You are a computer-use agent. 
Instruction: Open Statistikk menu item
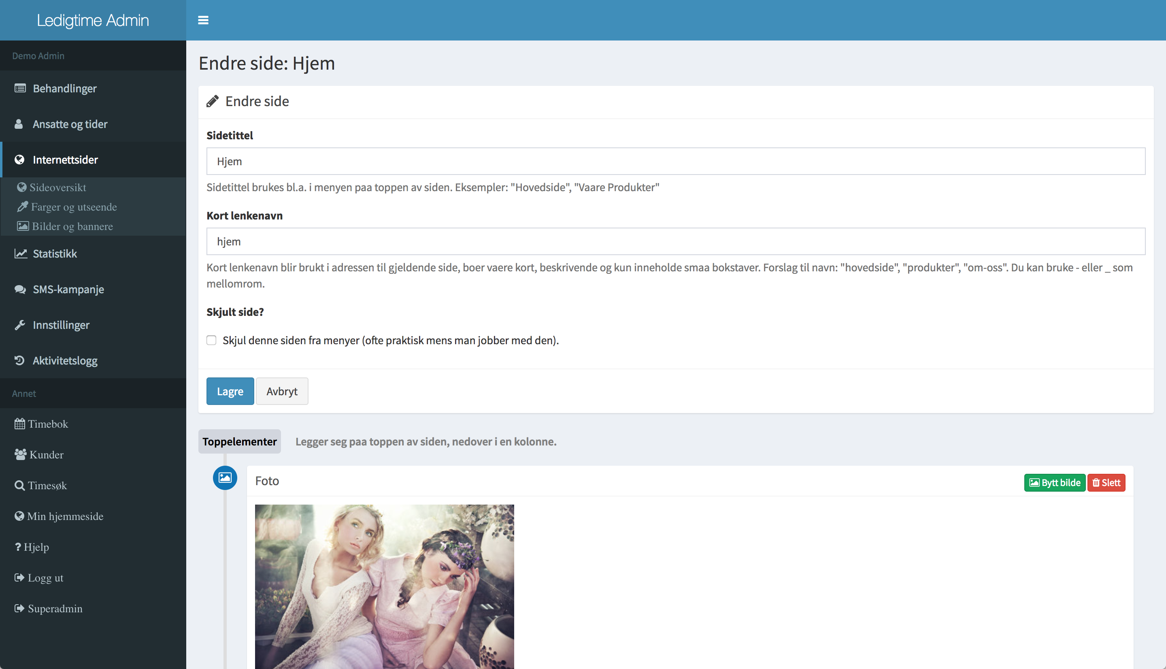tap(93, 254)
